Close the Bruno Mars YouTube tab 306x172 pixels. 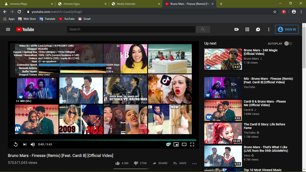click(x=213, y=4)
